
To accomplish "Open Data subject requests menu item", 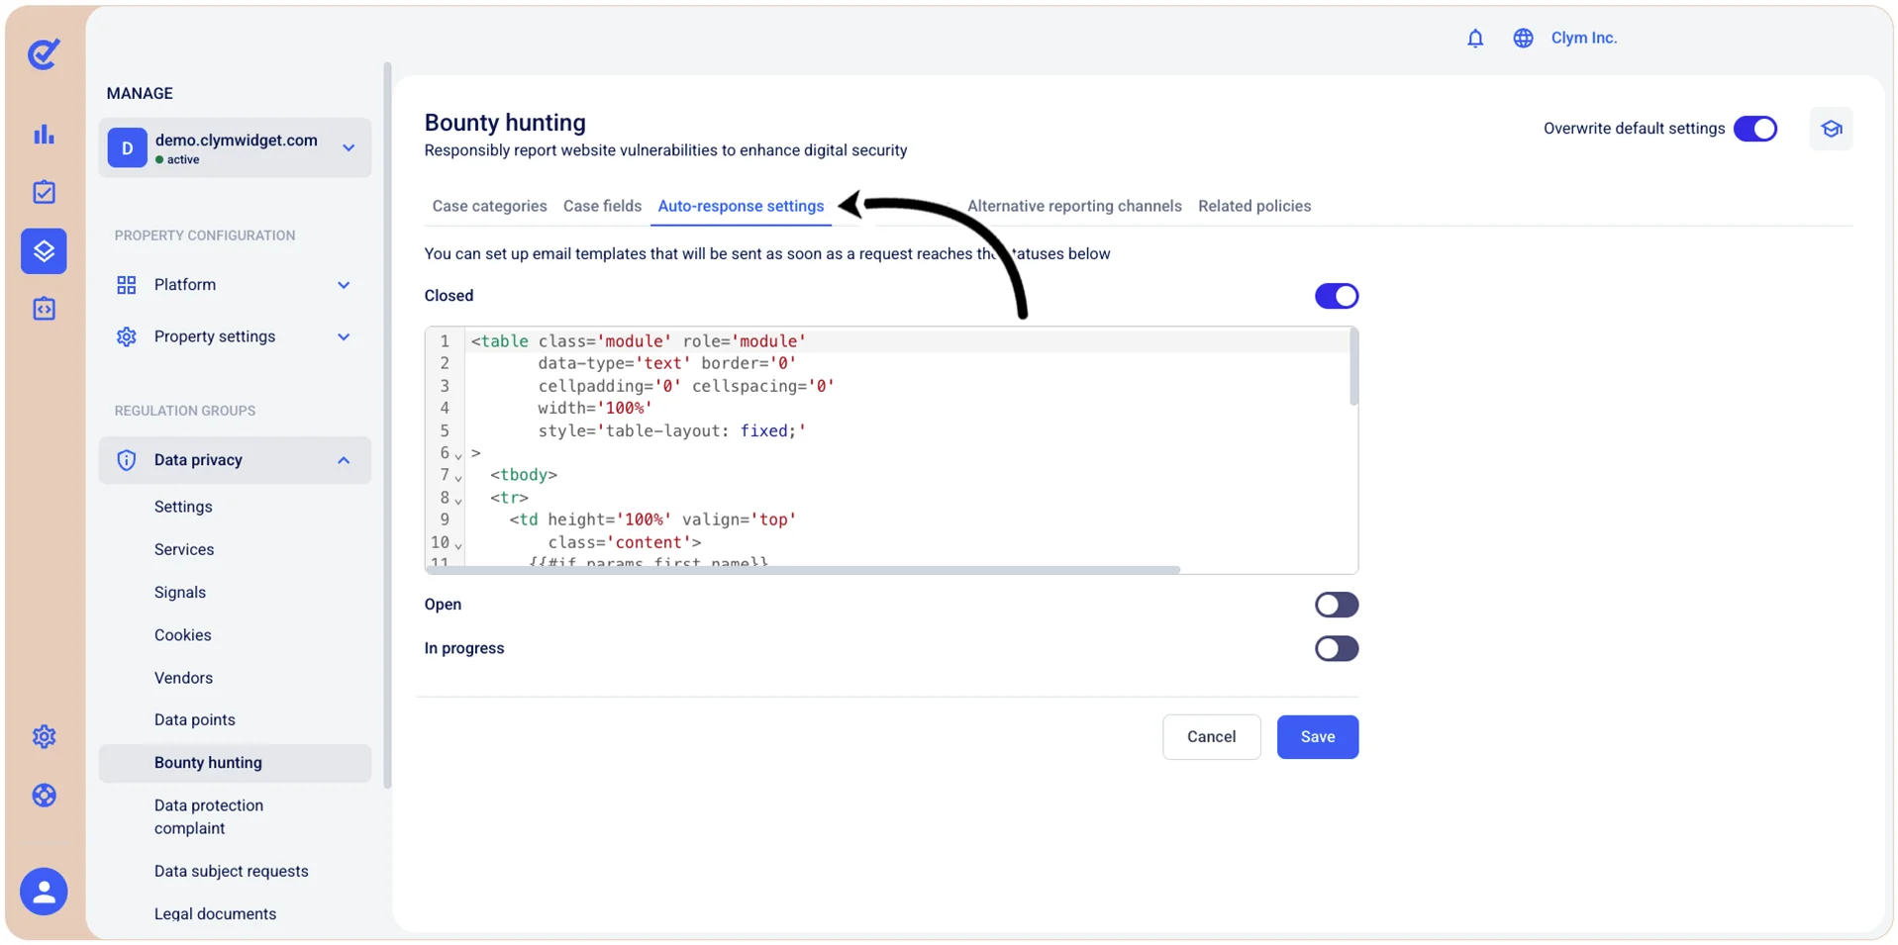I will (231, 872).
